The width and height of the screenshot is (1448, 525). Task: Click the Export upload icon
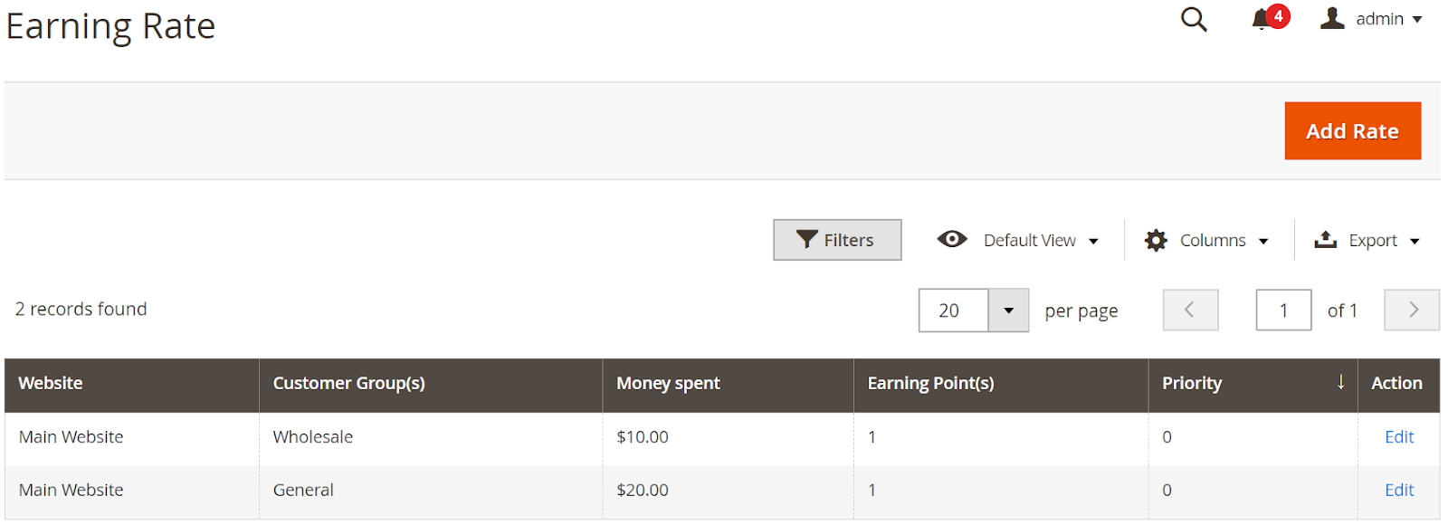[x=1326, y=239]
